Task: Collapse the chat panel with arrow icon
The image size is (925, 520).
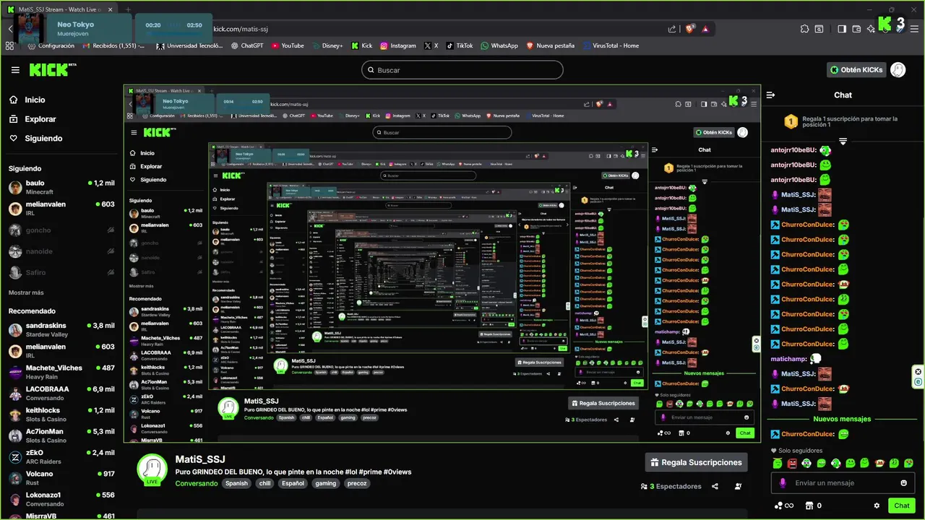Action: pos(771,95)
